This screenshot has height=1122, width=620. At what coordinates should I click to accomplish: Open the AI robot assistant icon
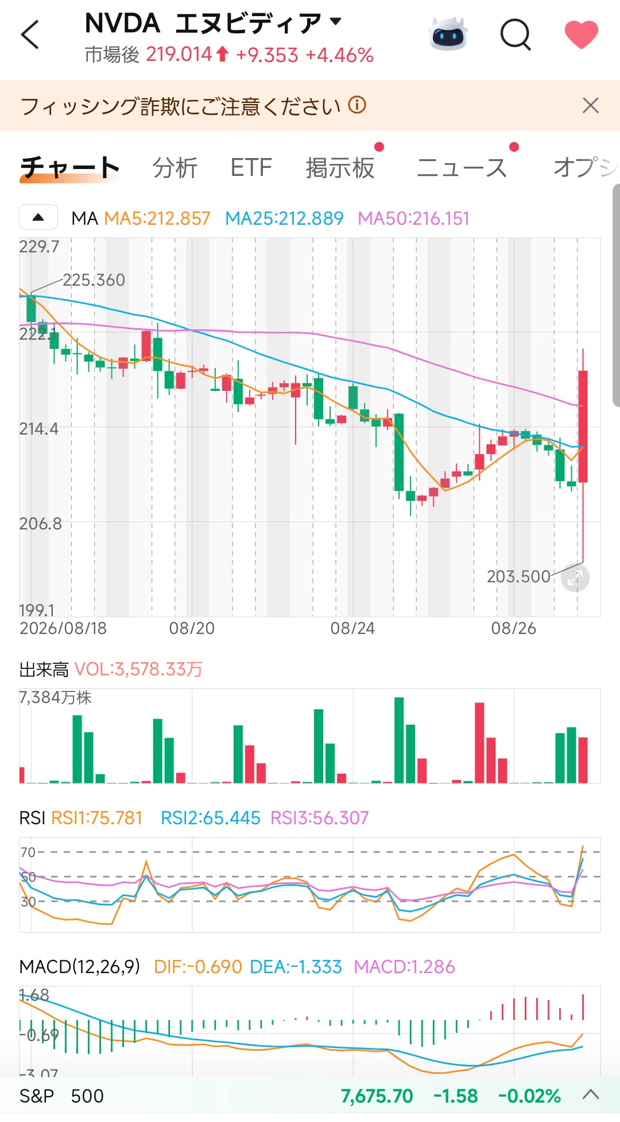[449, 34]
